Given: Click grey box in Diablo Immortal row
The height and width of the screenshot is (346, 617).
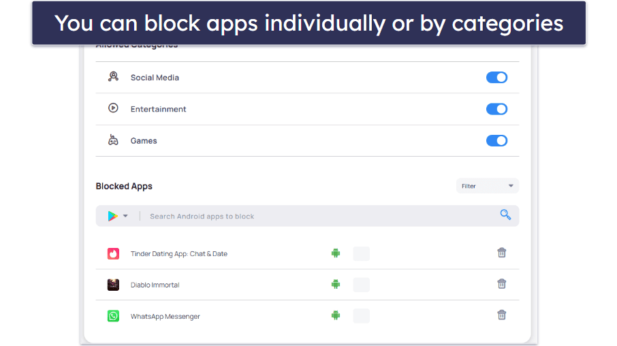Looking at the screenshot, I should point(361,285).
